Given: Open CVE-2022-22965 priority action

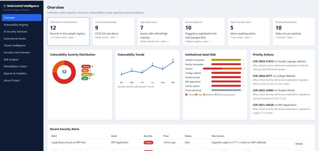Looking at the screenshot, I should coord(282,94).
